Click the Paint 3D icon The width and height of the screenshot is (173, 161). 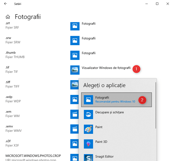(88, 144)
